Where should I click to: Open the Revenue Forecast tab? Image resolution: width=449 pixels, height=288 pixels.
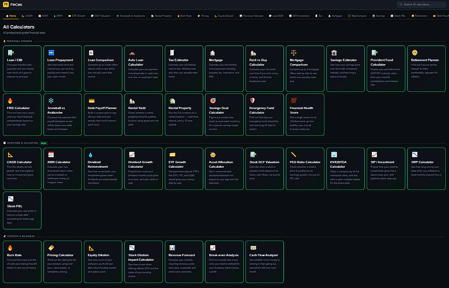(x=251, y=16)
